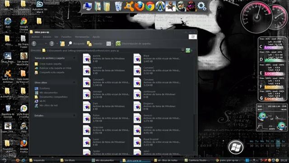Screen dimensions: 289x163
Task: Open the Mozilla Firefox desktop shortcut
Action: [x=23, y=146]
